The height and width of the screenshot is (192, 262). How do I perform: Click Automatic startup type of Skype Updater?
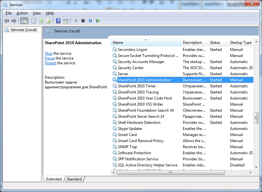[239, 129]
